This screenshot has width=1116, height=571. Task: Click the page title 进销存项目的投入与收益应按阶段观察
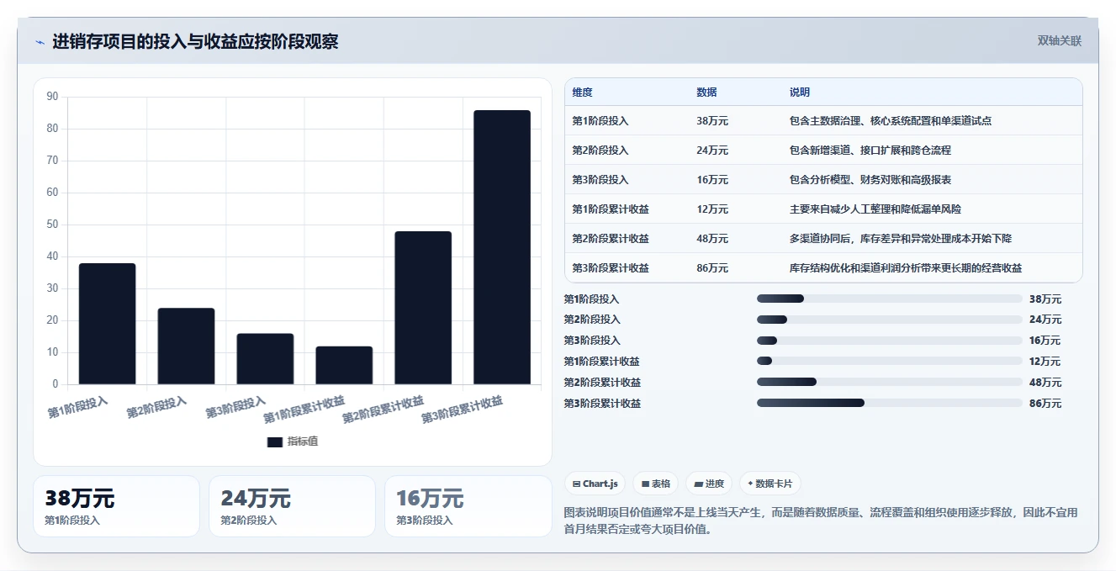pyautogui.click(x=195, y=42)
